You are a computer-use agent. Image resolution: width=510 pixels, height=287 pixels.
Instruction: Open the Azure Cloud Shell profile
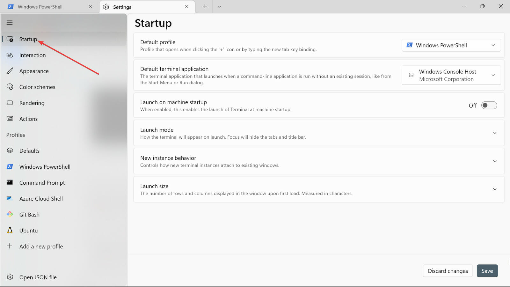coord(64,199)
